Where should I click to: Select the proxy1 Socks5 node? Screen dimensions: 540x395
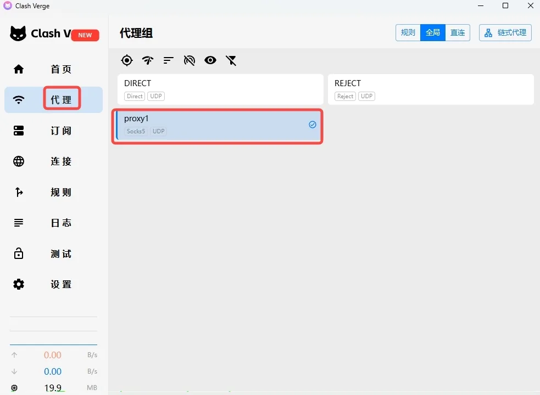click(218, 125)
